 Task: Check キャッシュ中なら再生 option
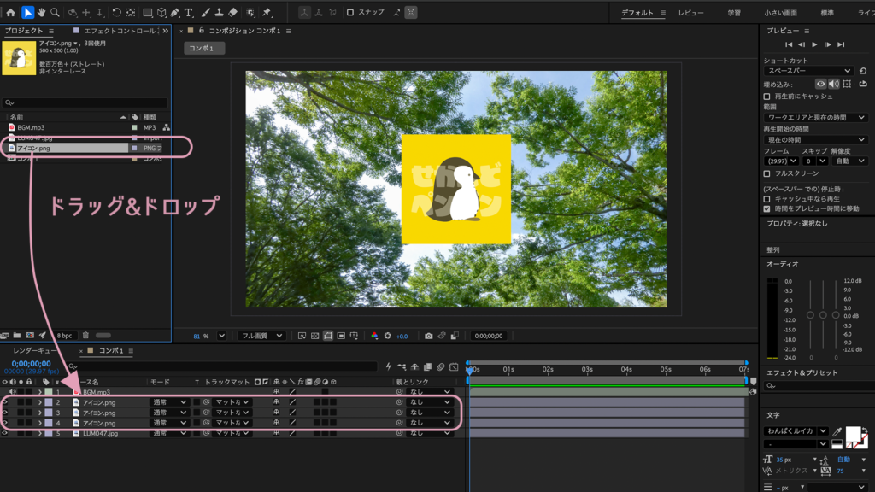767,198
